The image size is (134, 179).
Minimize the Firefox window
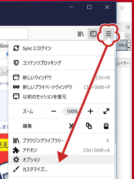tap(71, 7)
